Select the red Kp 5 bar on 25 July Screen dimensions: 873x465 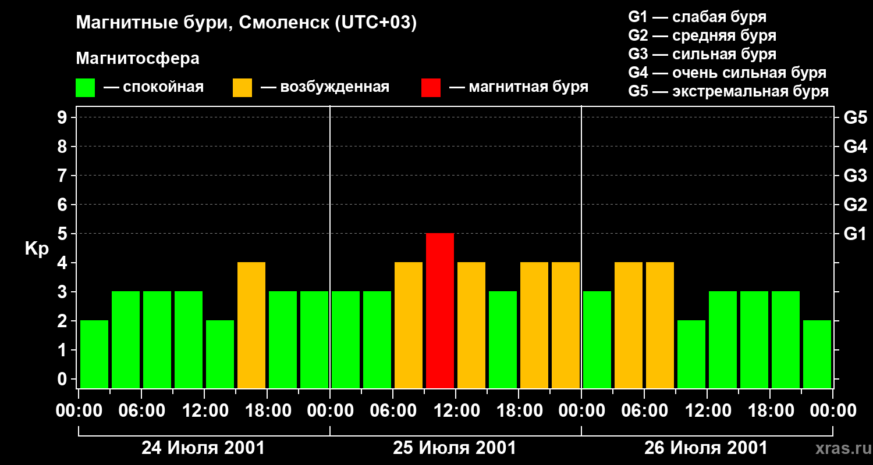coord(440,310)
